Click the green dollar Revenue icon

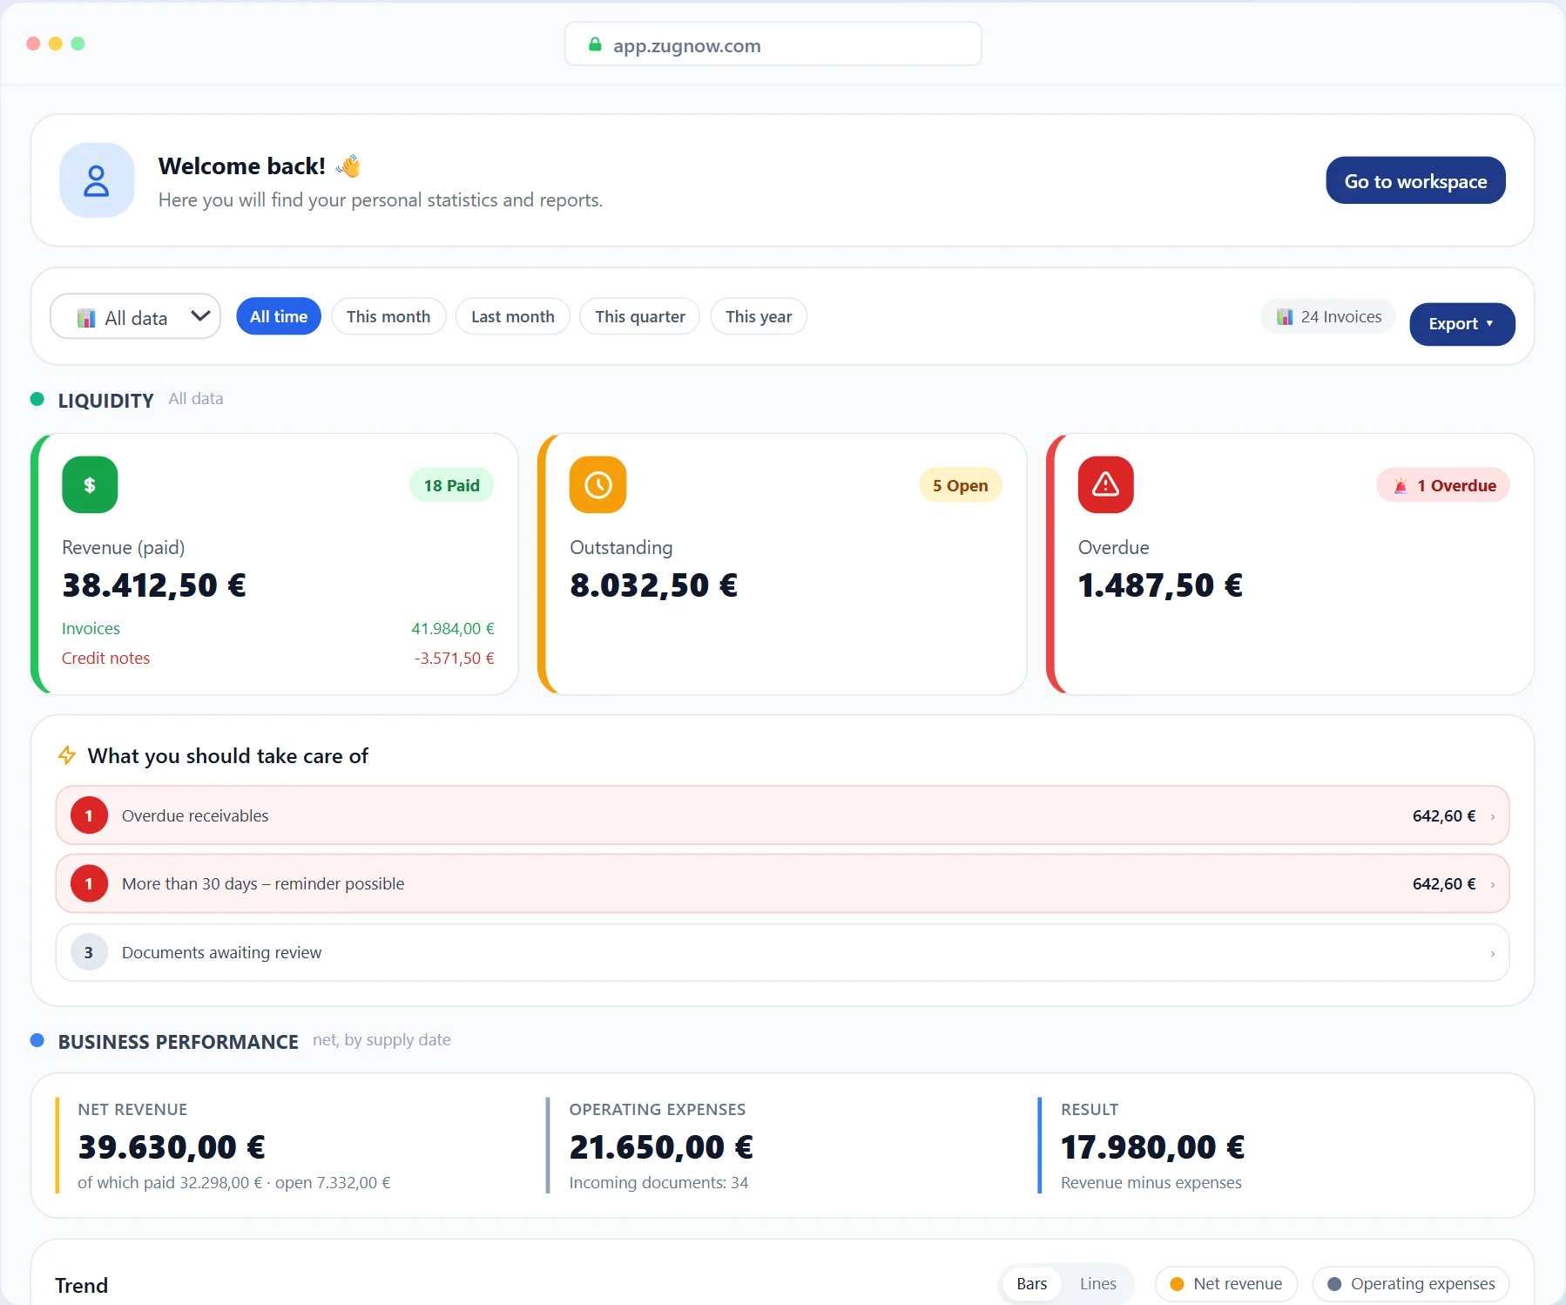90,484
